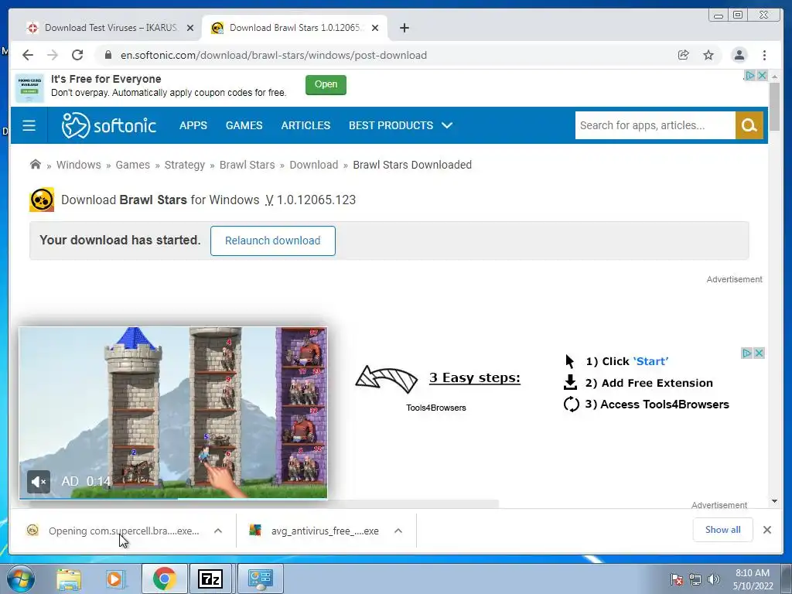Image resolution: width=792 pixels, height=594 pixels.
Task: Open the Windows breadcrumb link
Action: tap(78, 165)
